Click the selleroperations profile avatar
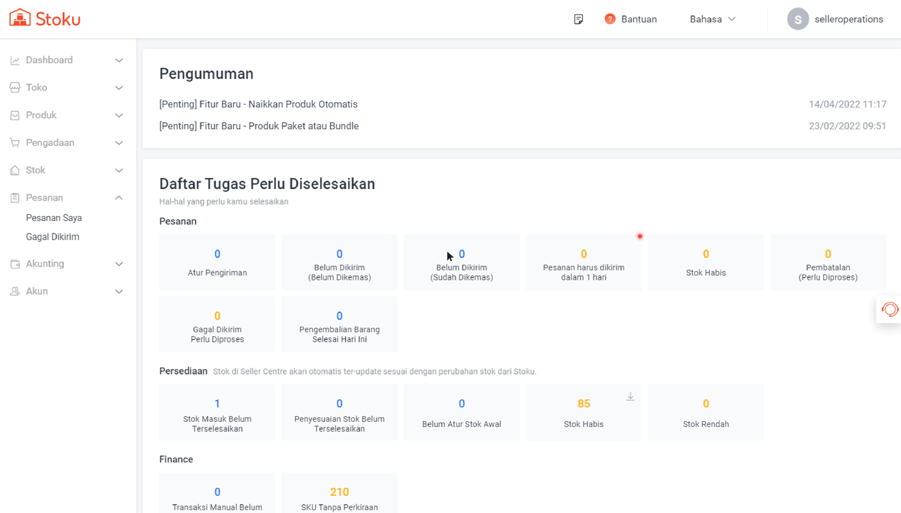Viewport: 901px width, 513px height. tap(797, 19)
